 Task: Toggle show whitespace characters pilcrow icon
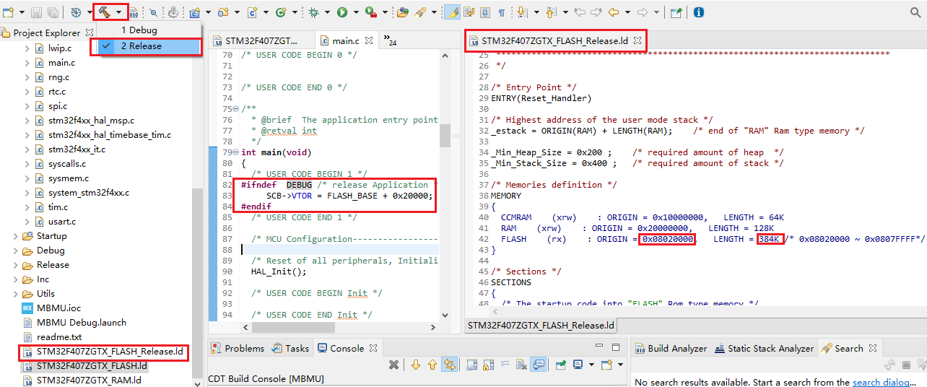coord(502,12)
